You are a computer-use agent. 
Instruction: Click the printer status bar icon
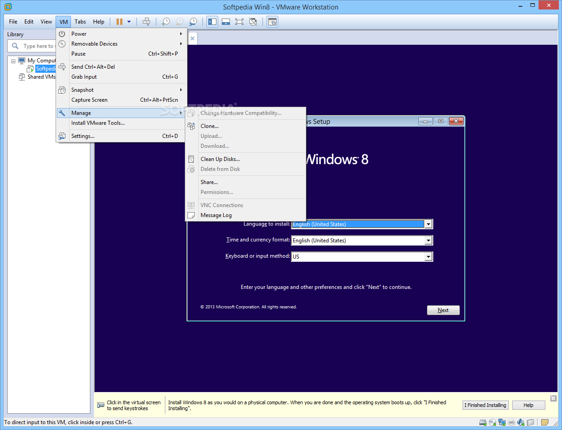(x=511, y=422)
